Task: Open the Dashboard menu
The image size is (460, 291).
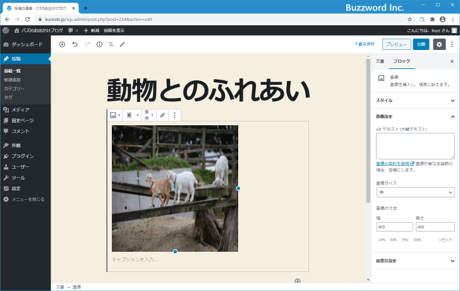Action: click(25, 44)
